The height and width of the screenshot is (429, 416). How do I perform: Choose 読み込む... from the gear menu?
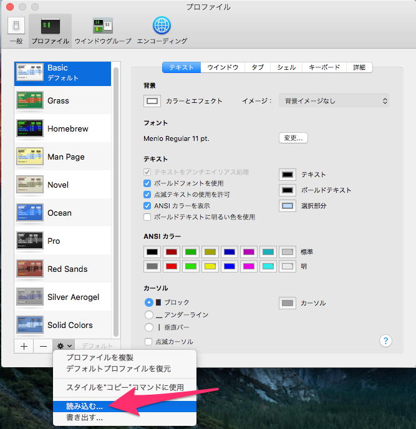(x=125, y=407)
